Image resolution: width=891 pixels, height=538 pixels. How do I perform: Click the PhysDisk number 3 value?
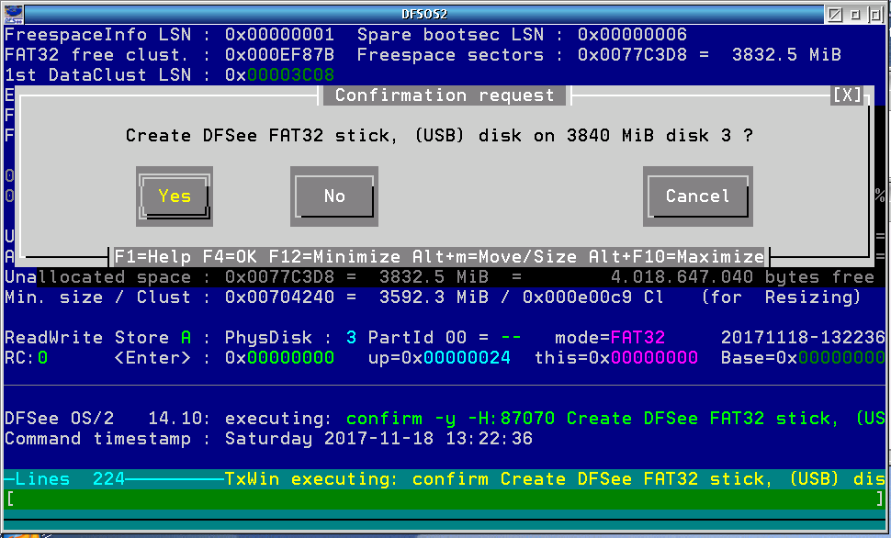(351, 338)
